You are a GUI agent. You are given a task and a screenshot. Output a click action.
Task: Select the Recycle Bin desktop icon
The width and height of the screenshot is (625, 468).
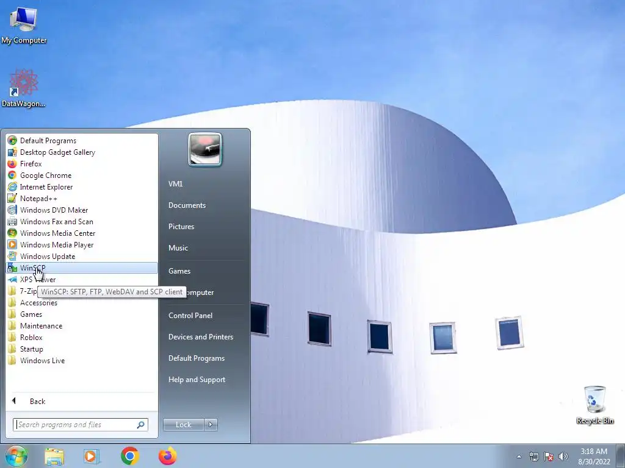(x=594, y=405)
